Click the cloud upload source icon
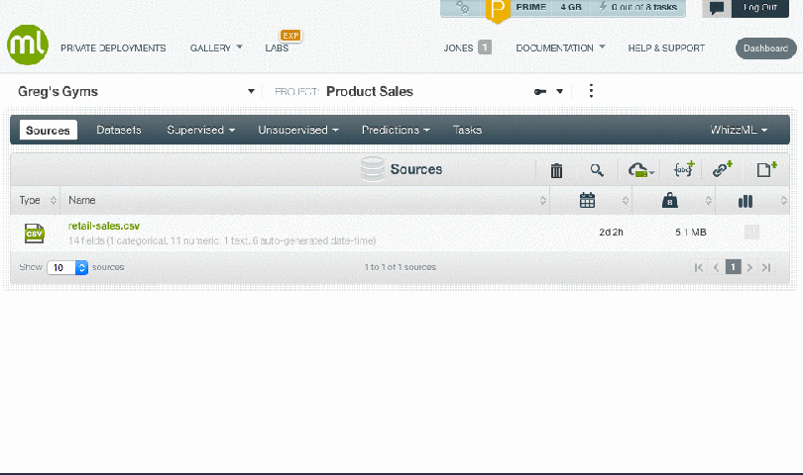The width and height of the screenshot is (803, 475). coord(640,170)
